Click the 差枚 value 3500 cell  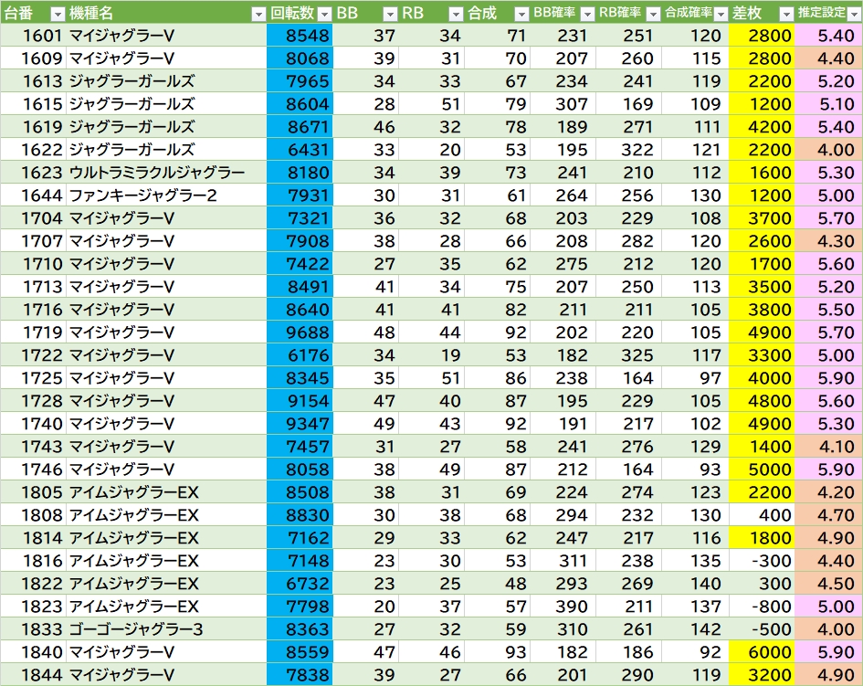[x=762, y=287]
